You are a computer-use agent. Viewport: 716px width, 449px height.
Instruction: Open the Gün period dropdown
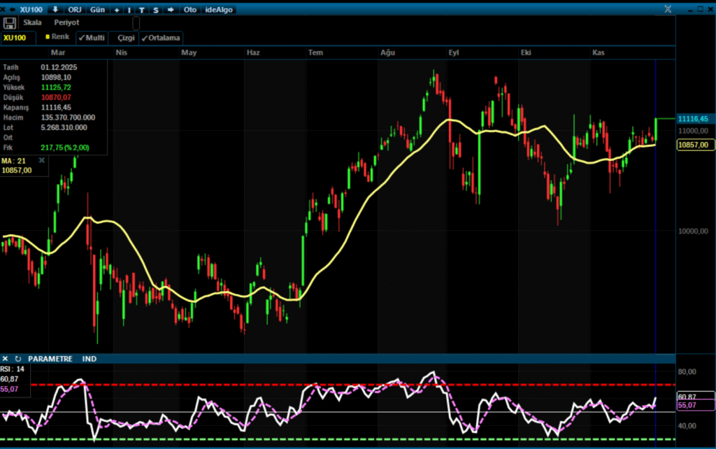point(96,10)
